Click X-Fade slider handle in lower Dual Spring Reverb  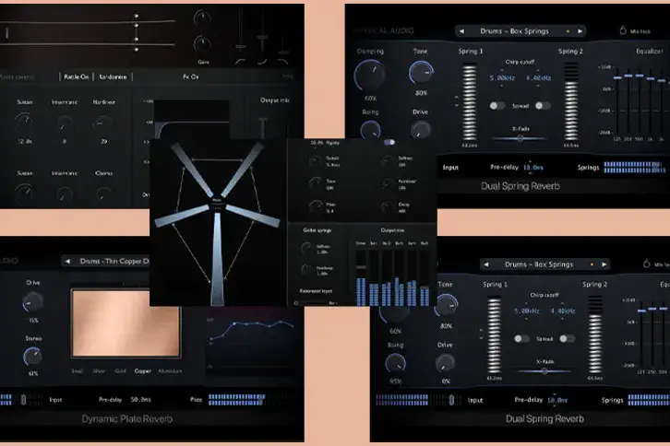click(x=544, y=371)
